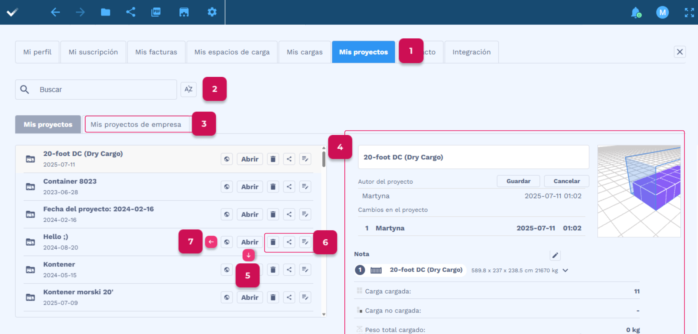Share the Kontener project
The height and width of the screenshot is (334, 698).
coord(289,270)
